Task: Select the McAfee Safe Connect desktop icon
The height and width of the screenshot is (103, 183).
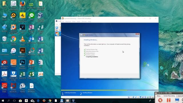Action: pos(13,76)
